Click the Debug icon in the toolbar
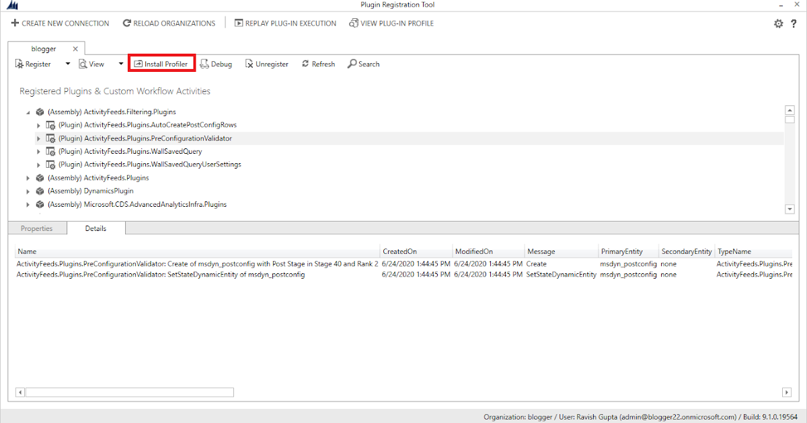Screen dimensions: 807x423 click(x=216, y=63)
